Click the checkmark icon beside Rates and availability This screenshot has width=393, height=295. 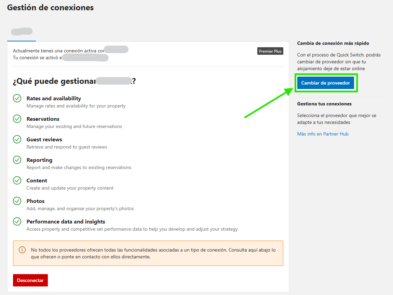coord(17,98)
